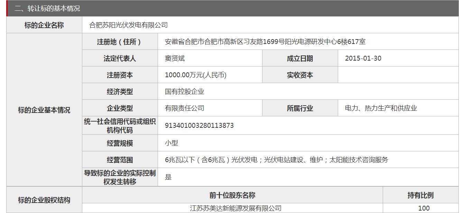Image resolution: width=464 pixels, height=213 pixels.
Task: Click registered capital value 1000.00万元(人民币)
Action: (x=195, y=75)
